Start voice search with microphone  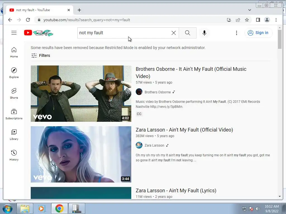point(204,33)
